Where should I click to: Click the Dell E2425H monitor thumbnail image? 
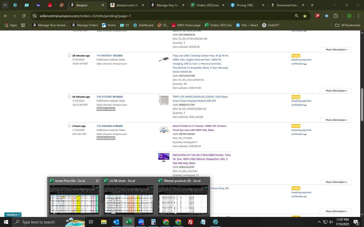tap(164, 157)
